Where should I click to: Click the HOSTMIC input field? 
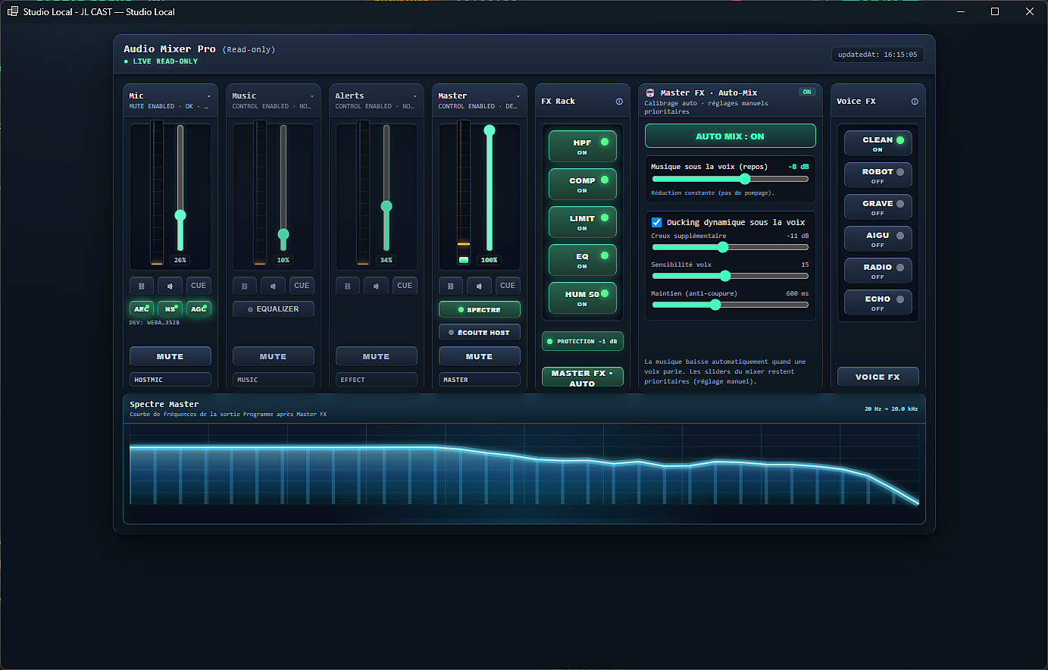(170, 380)
